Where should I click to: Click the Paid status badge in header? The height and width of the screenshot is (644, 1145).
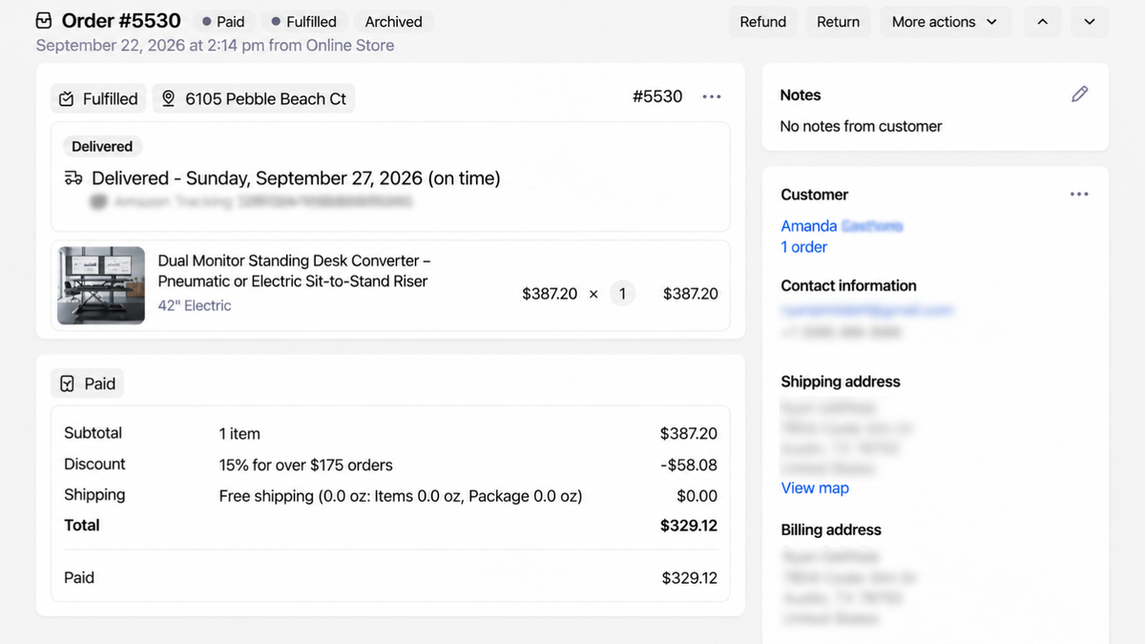[x=223, y=22]
